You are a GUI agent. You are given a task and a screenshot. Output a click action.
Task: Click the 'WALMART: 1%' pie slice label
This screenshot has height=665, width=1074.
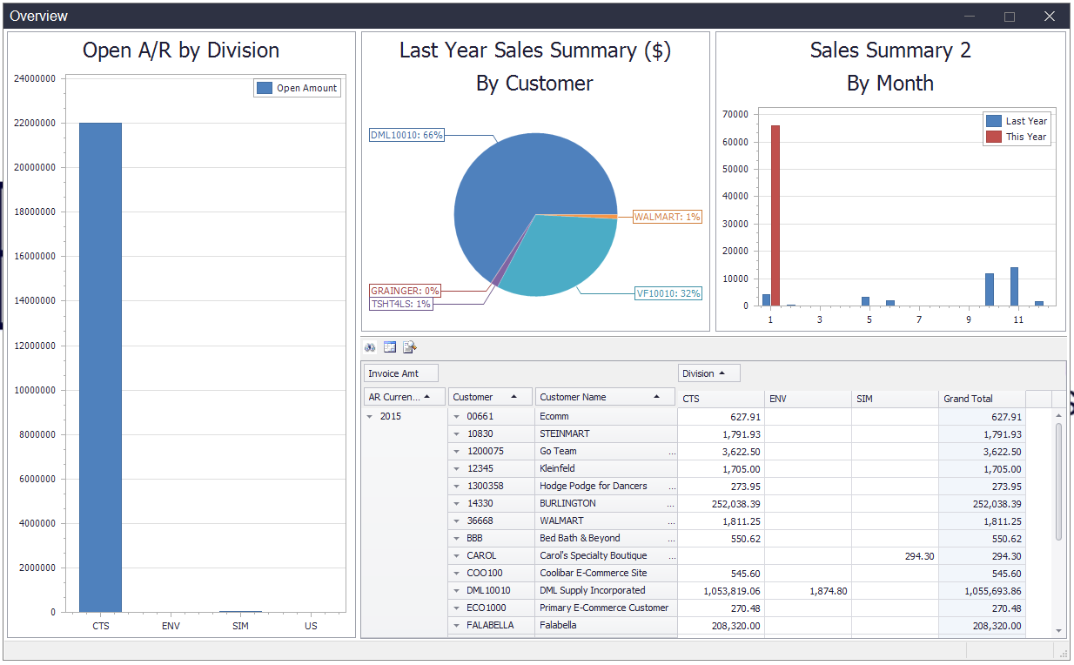[x=668, y=217]
